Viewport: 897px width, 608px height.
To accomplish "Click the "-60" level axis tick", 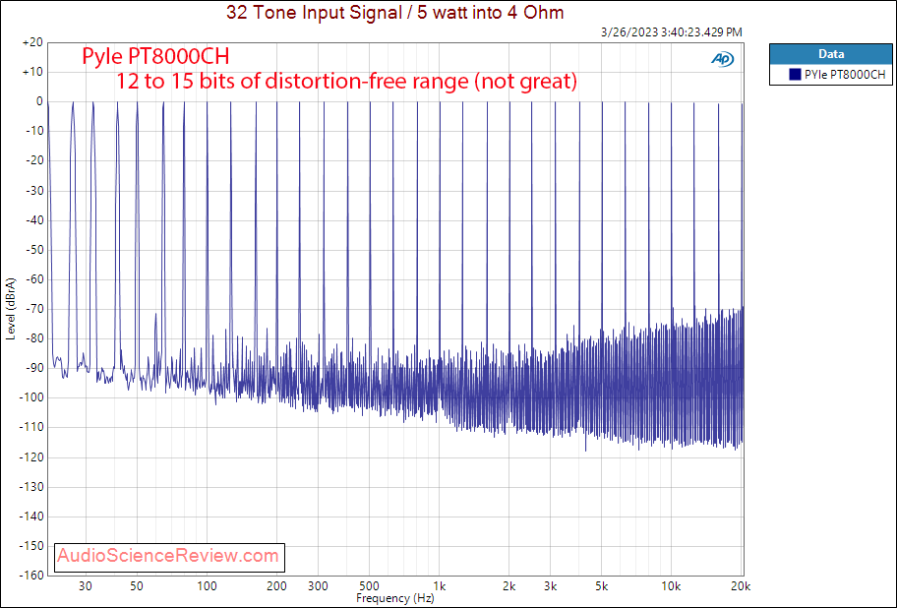I will 33,279.
